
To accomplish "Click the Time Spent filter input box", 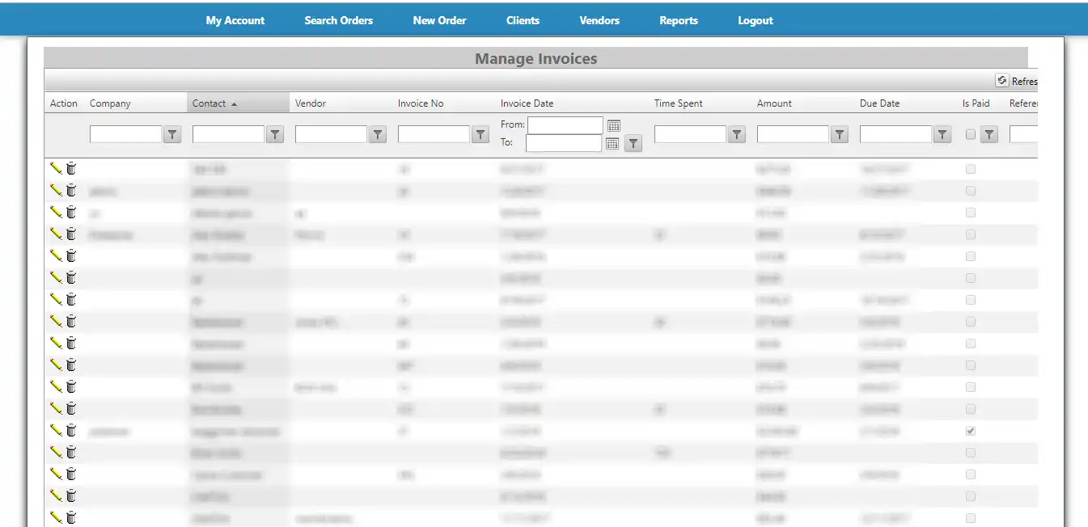I will (690, 135).
